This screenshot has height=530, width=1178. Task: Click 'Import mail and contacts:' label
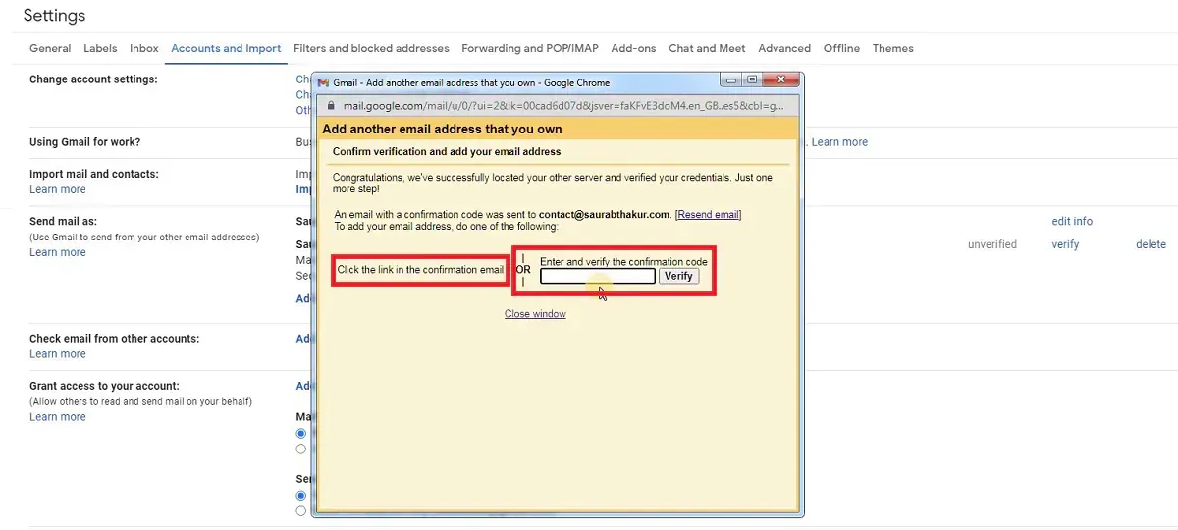point(94,174)
